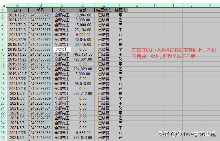Click order number 2403276809
The height and width of the screenshot is (141, 220).
click(x=41, y=35)
